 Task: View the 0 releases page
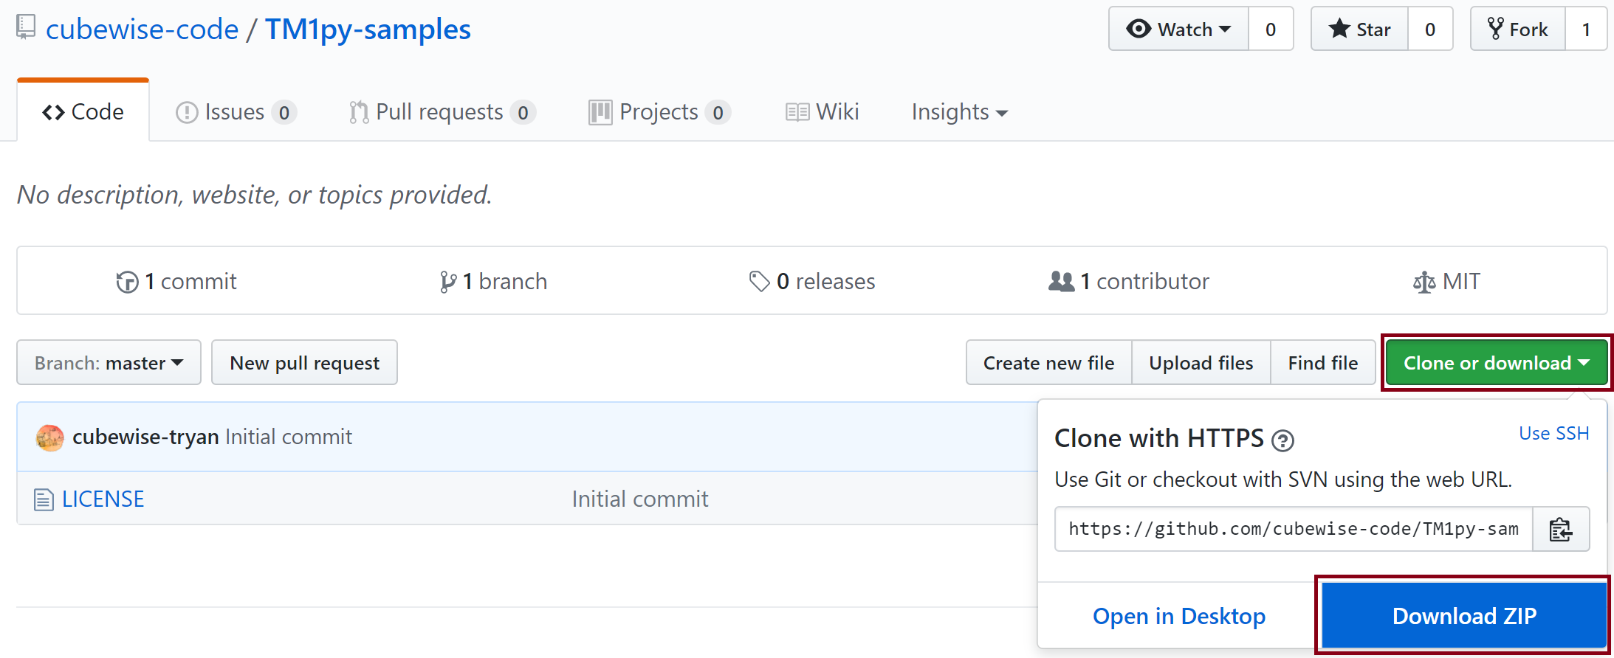click(x=811, y=281)
